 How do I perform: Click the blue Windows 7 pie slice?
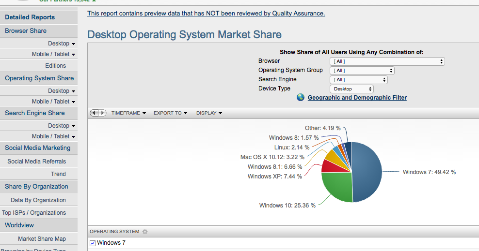pyautogui.click(x=368, y=172)
